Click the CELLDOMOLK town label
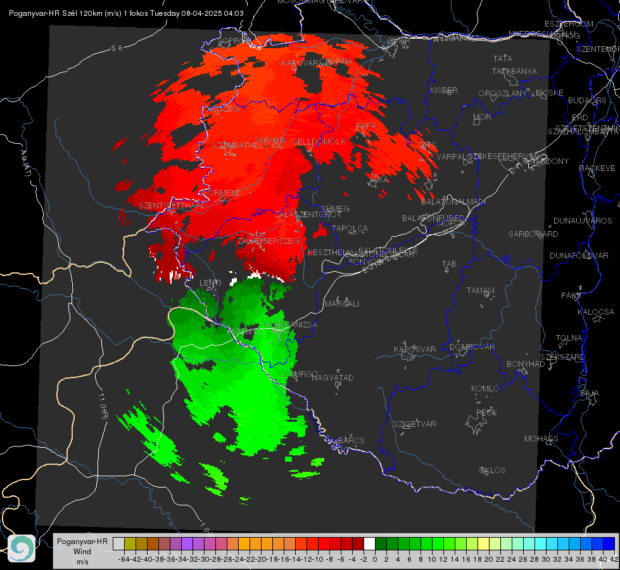Viewport: 620px width, 570px height. coord(319,142)
